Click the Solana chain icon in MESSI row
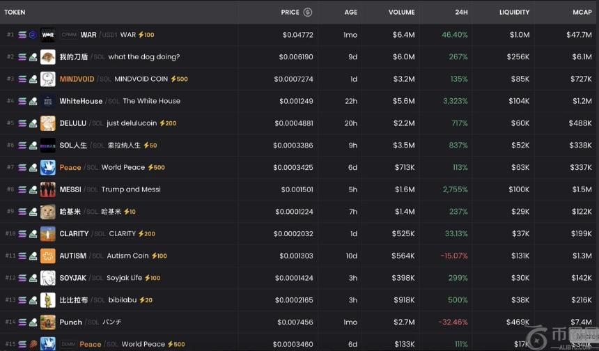This screenshot has height=351, width=599. (x=22, y=189)
